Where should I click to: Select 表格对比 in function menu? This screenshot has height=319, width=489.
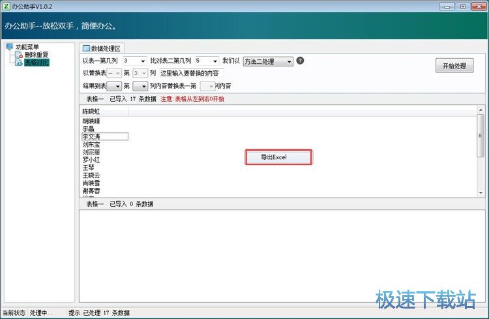tap(37, 63)
